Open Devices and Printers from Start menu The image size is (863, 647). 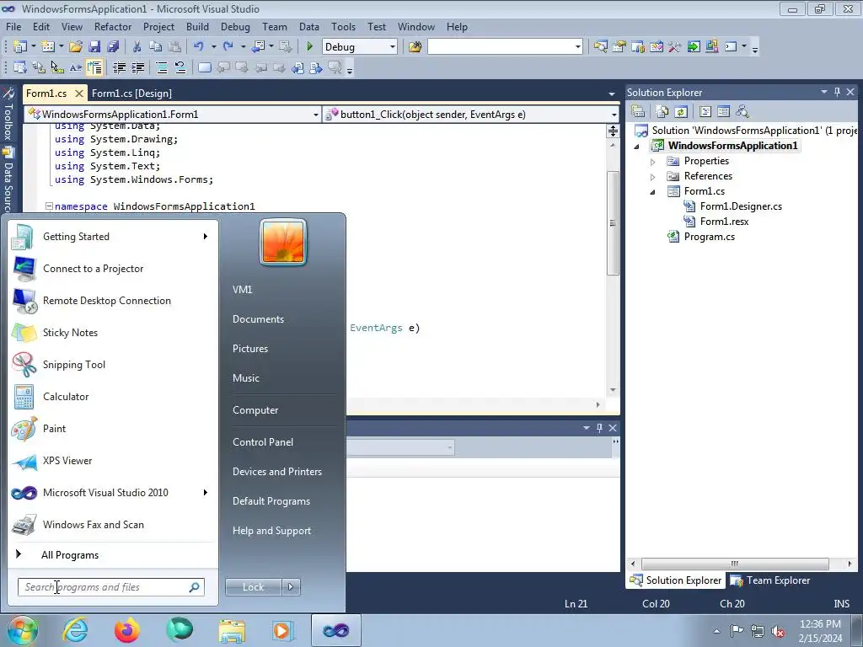tap(276, 472)
